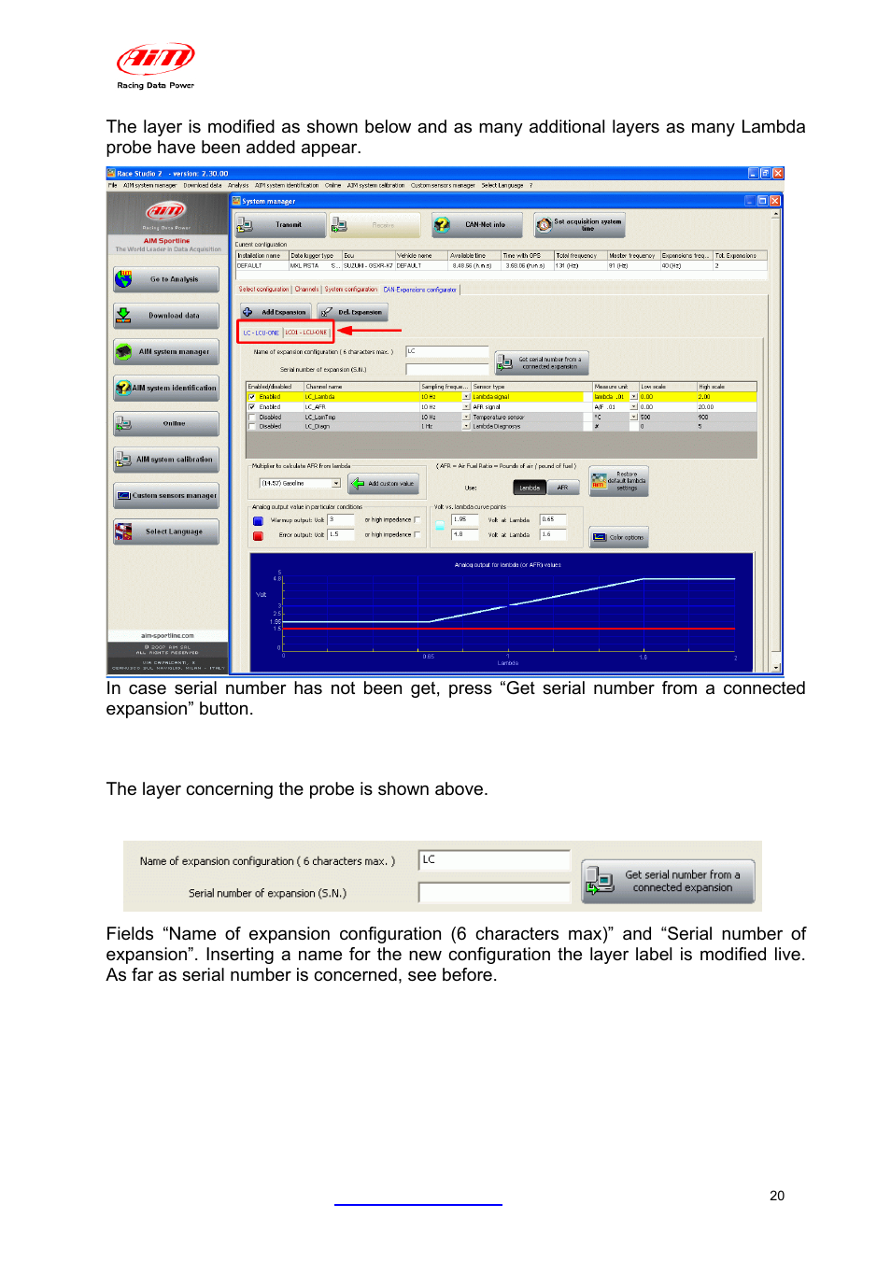Open LC_LamTmp sampling frequency dropdown
The image size is (891, 1261).
[x=466, y=417]
